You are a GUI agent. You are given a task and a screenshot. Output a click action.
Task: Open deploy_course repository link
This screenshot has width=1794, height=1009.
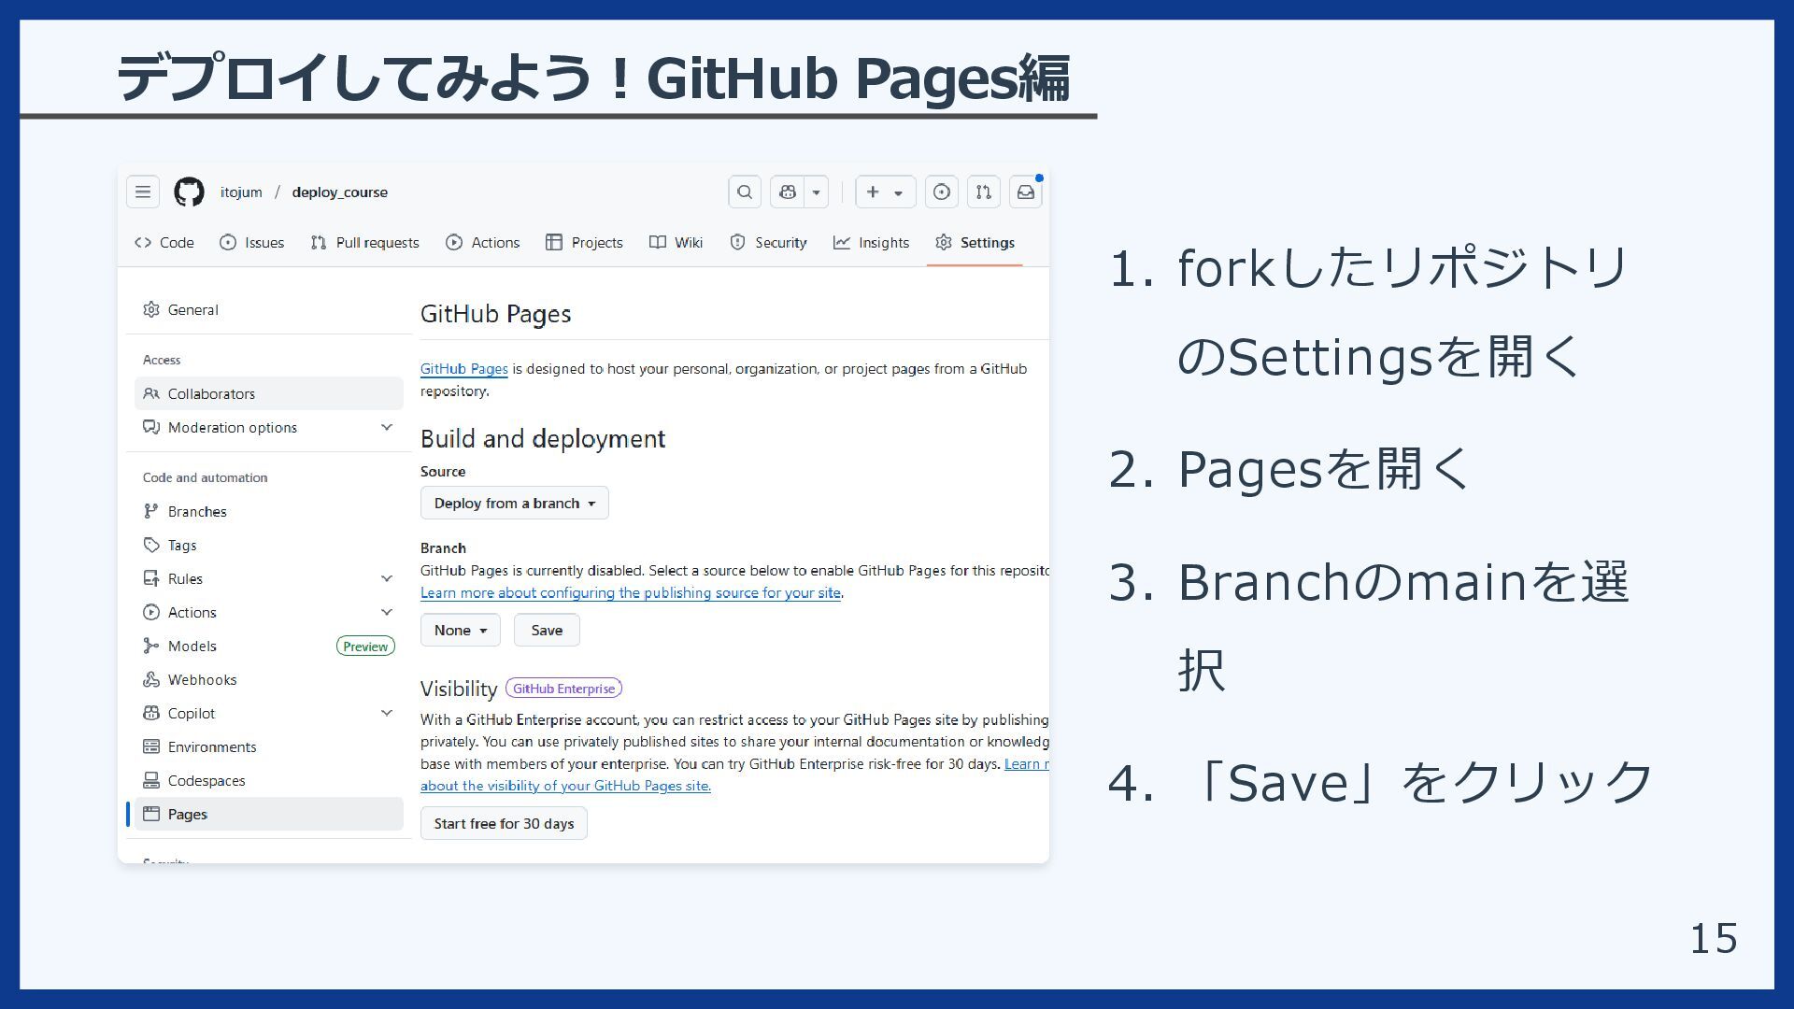(x=339, y=192)
